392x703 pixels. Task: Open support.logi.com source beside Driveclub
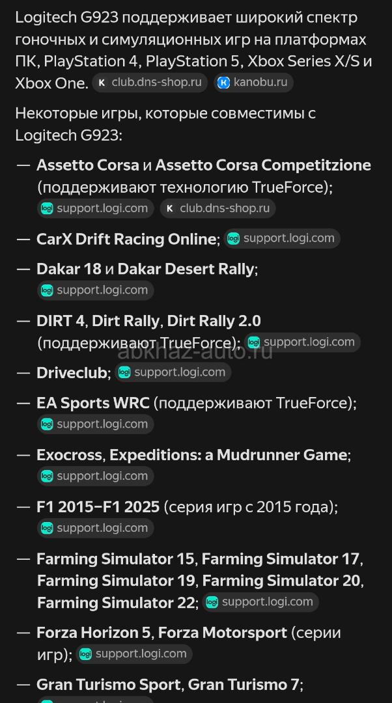pyautogui.click(x=173, y=372)
